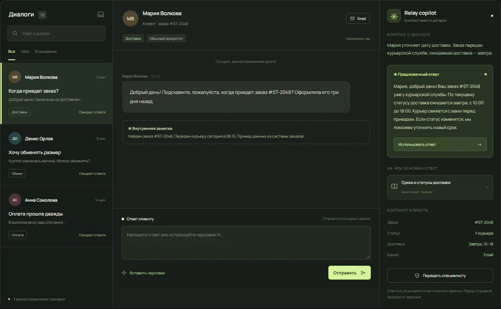Image resolution: width=501 pixels, height=309 pixels.
Task: Click the МВ avatar in the dialog list
Action: click(x=15, y=77)
